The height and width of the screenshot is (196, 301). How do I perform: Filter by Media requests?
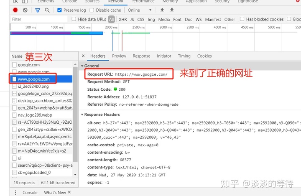pyautogui.click(x=164, y=19)
